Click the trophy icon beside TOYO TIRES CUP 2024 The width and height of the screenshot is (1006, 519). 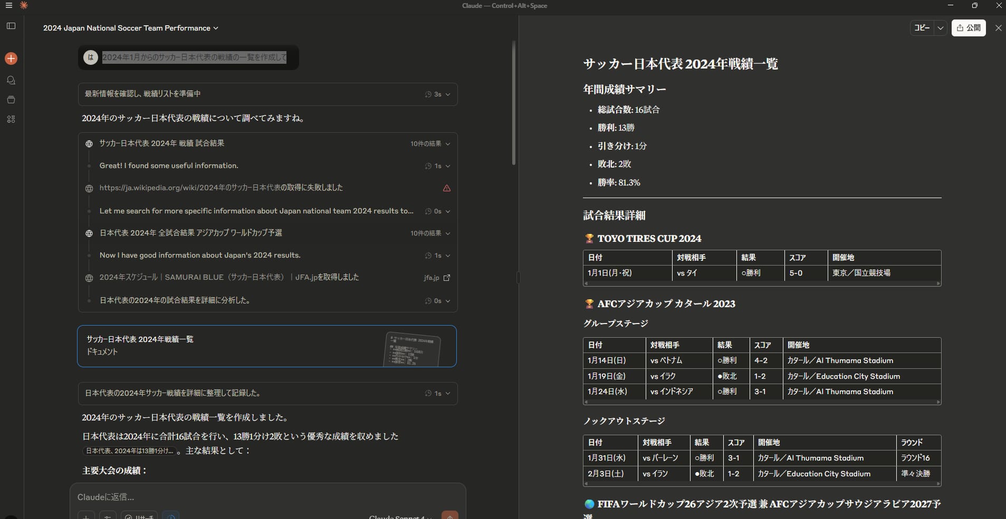point(589,239)
